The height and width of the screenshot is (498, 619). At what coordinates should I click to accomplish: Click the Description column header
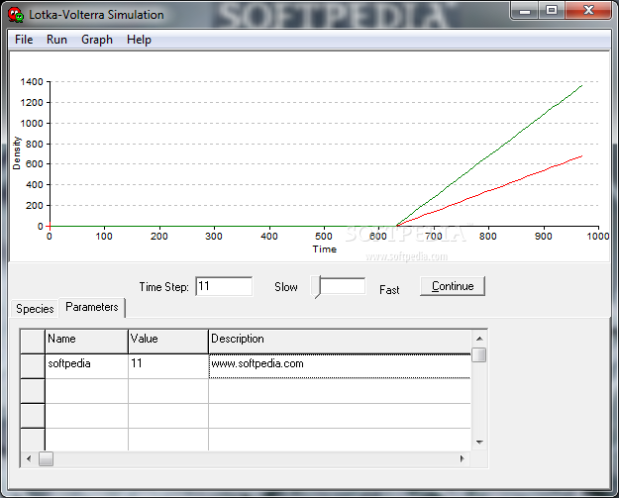[340, 342]
